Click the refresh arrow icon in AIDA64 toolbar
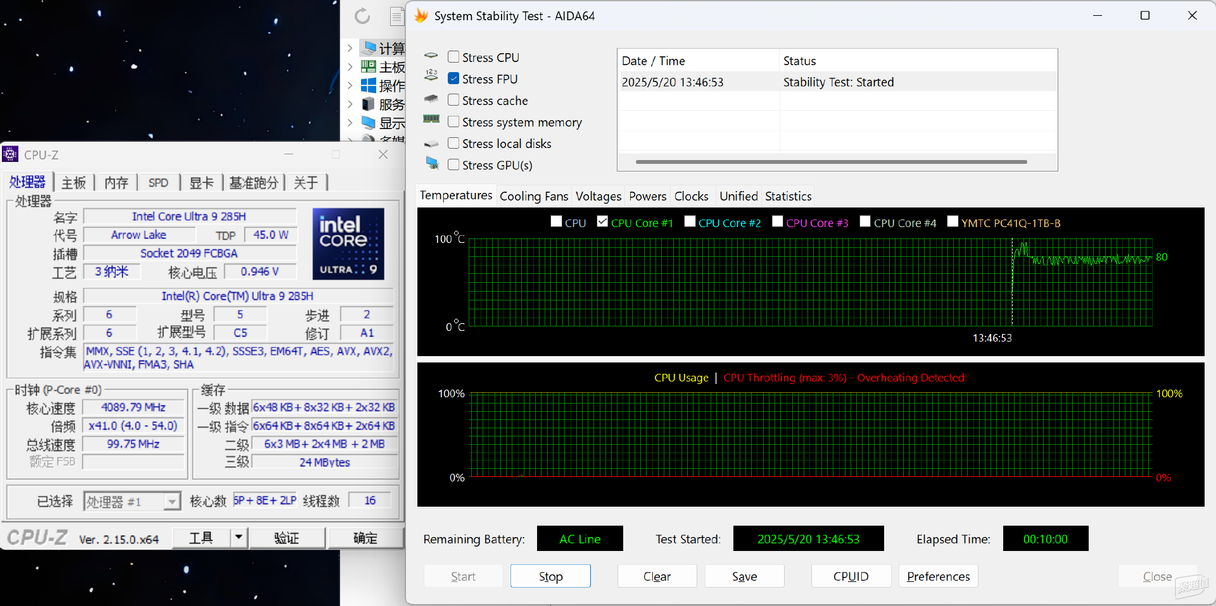The width and height of the screenshot is (1216, 606). (362, 16)
